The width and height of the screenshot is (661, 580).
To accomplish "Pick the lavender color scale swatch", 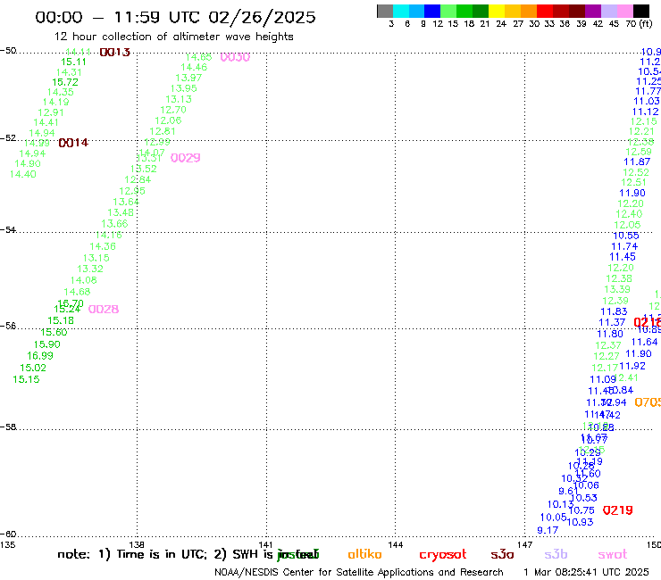I will [x=608, y=11].
